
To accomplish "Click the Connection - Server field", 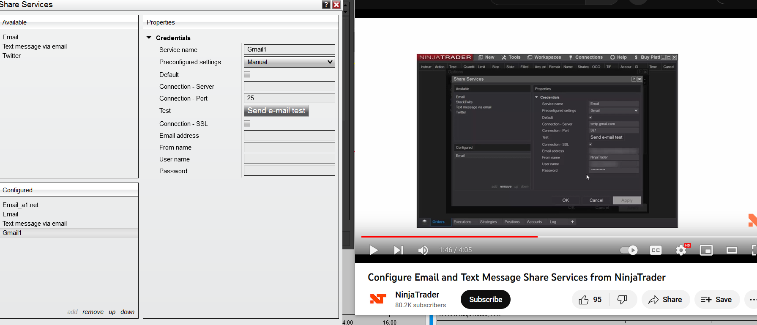I will click(290, 86).
